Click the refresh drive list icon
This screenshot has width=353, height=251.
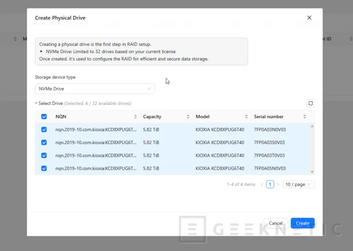click(x=310, y=103)
